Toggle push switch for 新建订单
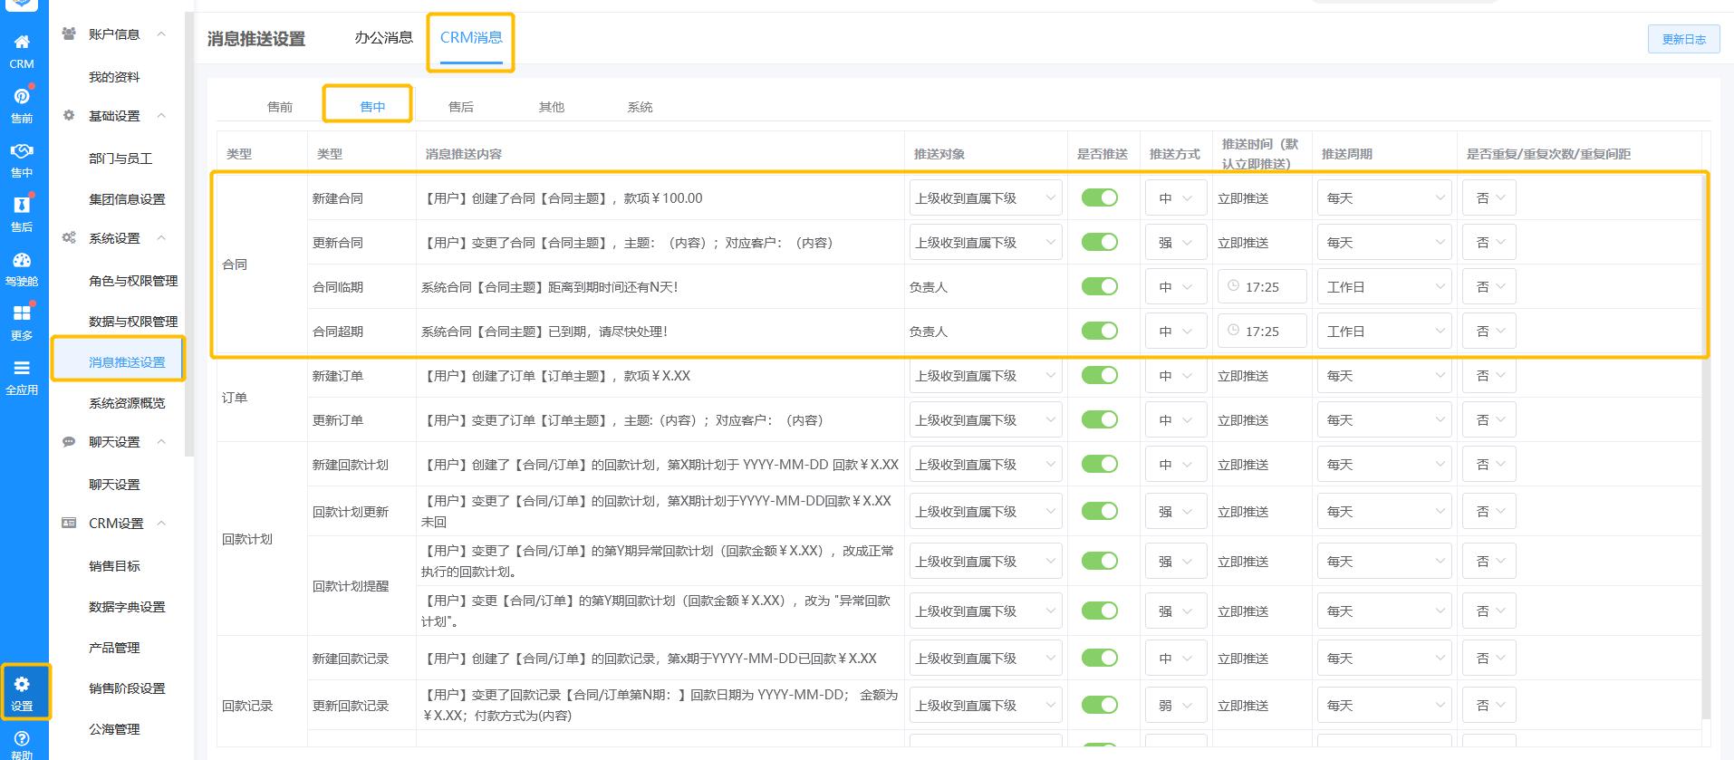The width and height of the screenshot is (1734, 760). click(1100, 375)
